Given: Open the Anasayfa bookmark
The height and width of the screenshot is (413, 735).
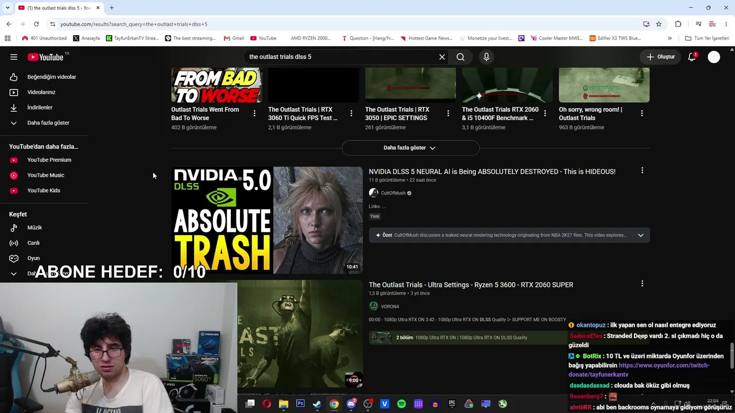Looking at the screenshot, I should 86,38.
